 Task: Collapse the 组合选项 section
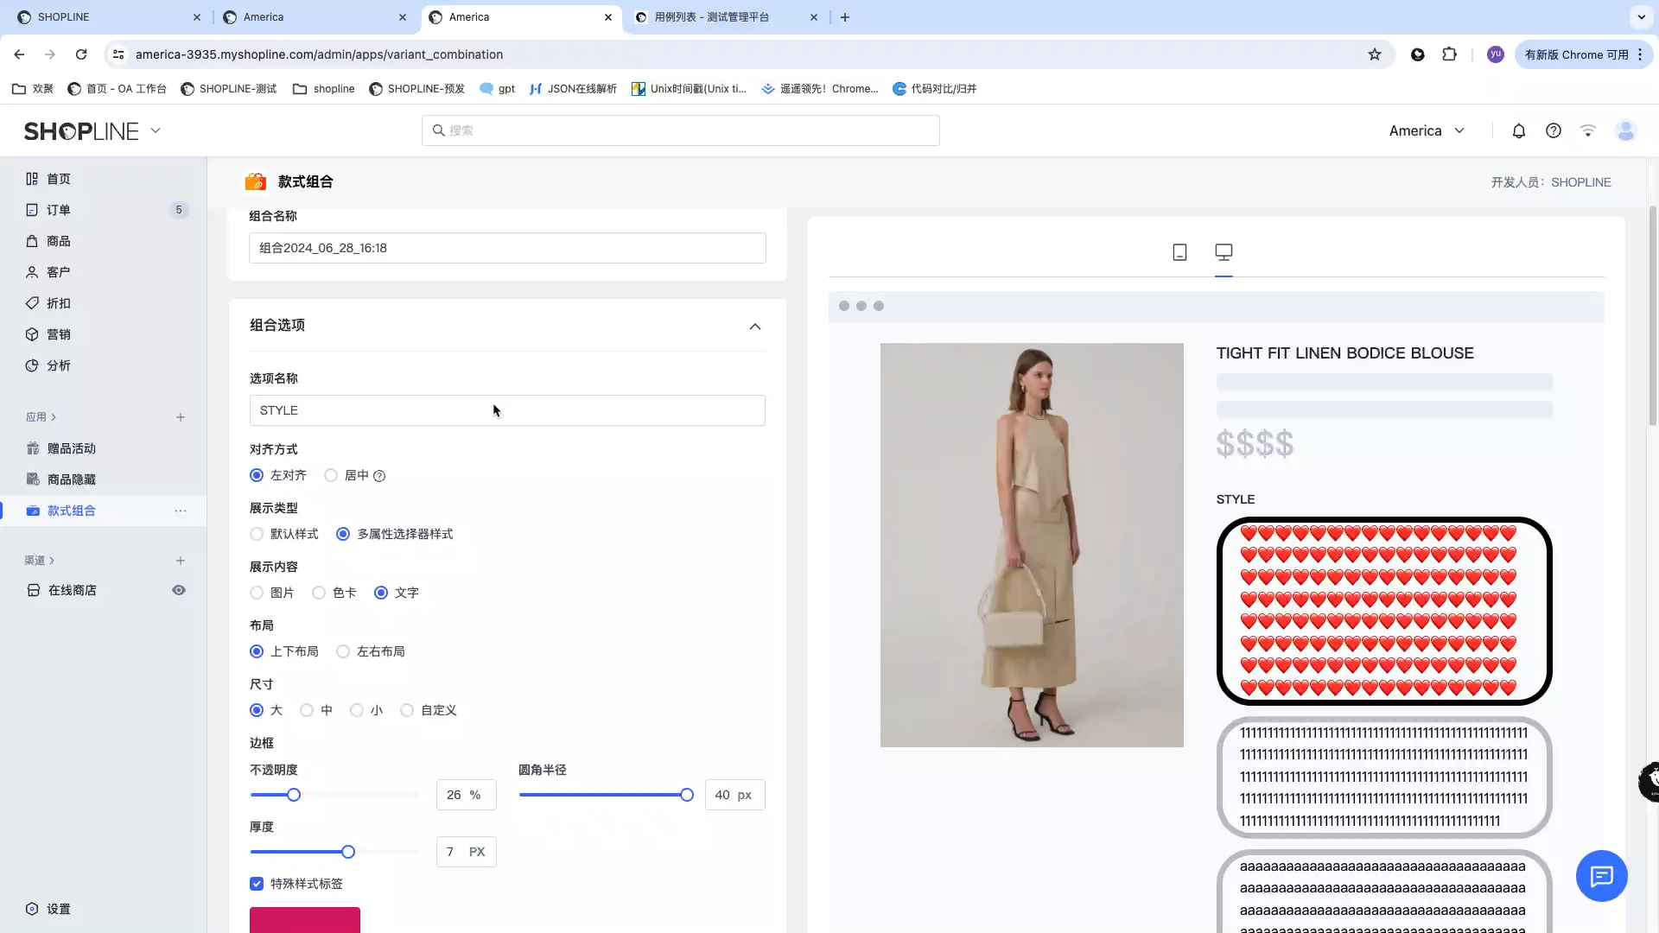(755, 327)
